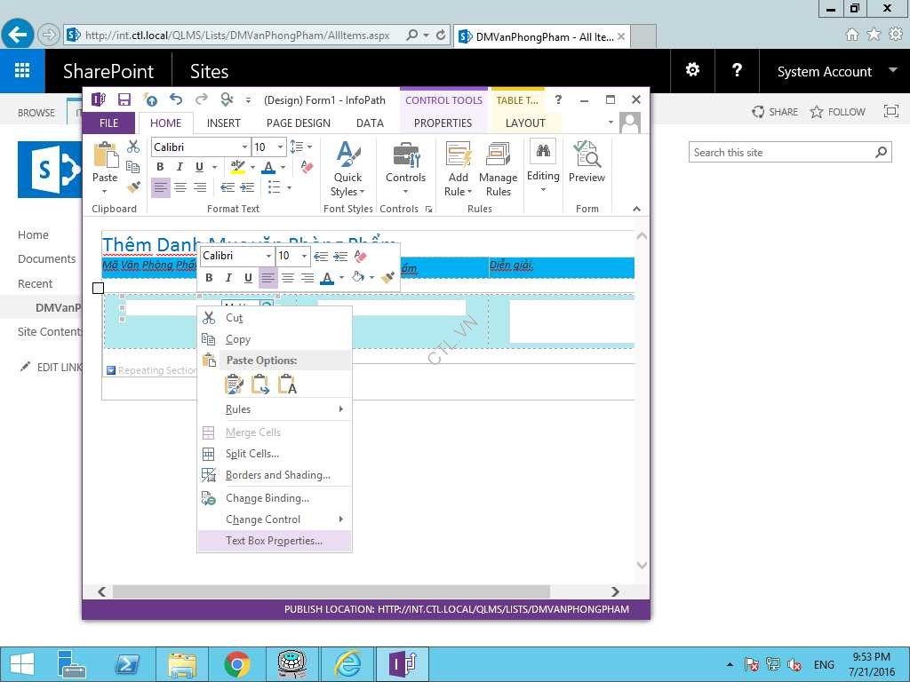
Task: Switch to the PAGE DESIGN ribbon tab
Action: [x=298, y=123]
